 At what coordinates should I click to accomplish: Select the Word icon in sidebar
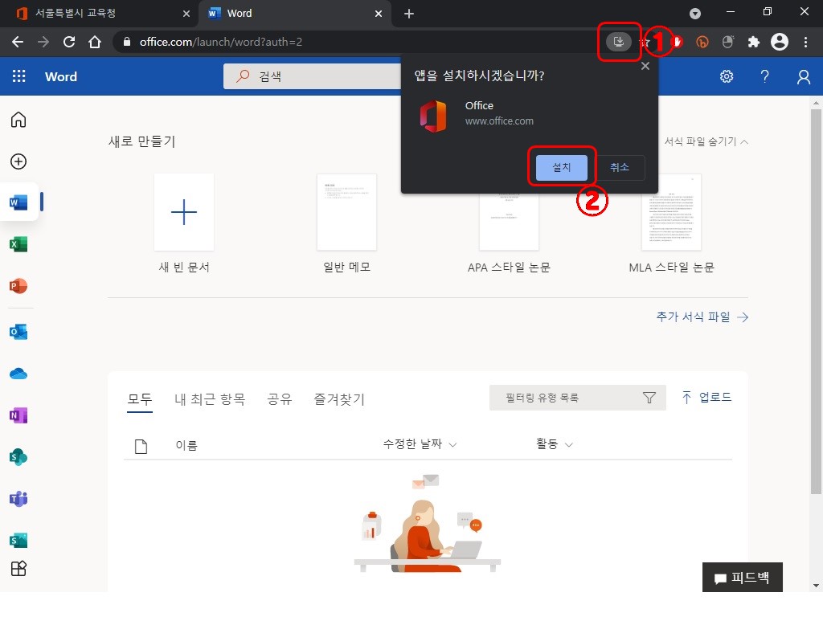pos(18,202)
